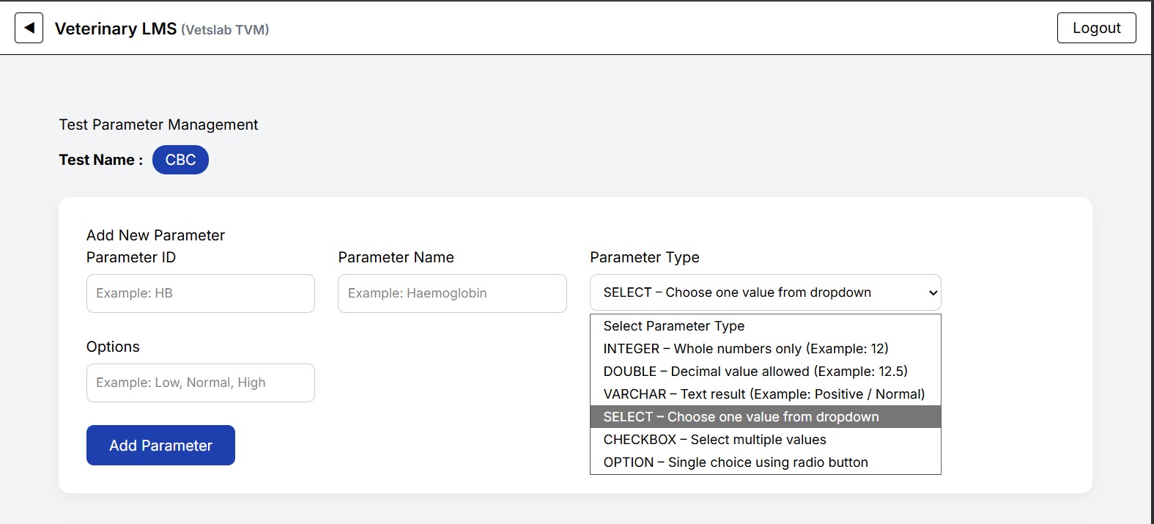1154x524 pixels.
Task: Click the Options input field
Action: tap(200, 383)
